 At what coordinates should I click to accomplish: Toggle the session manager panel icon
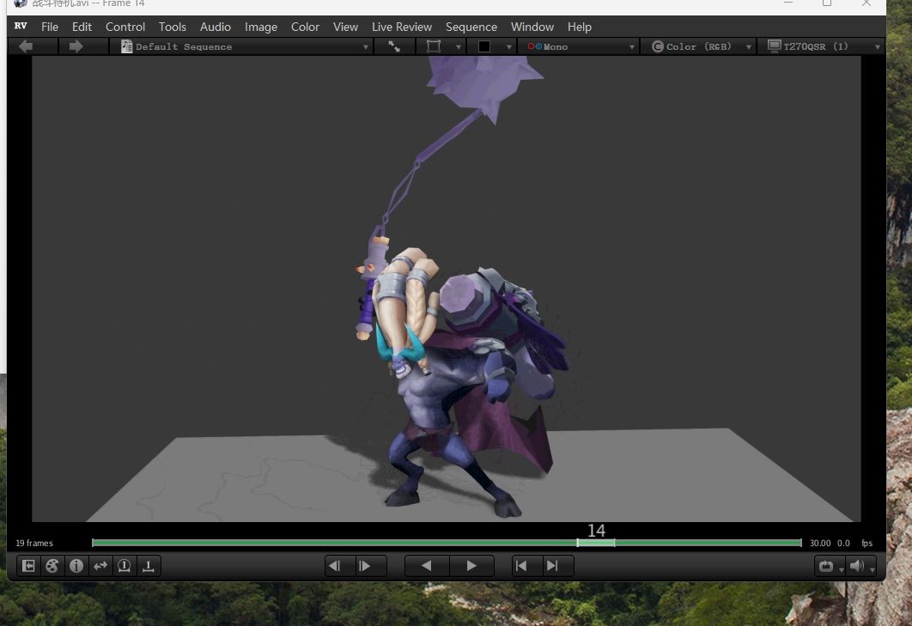click(28, 566)
